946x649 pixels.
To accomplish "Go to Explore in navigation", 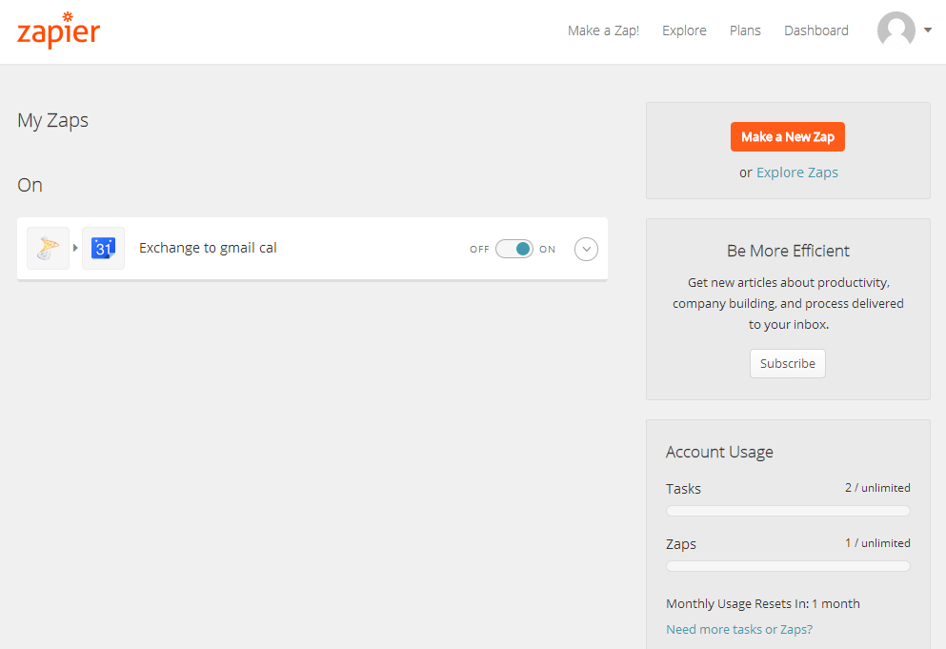I will (684, 30).
